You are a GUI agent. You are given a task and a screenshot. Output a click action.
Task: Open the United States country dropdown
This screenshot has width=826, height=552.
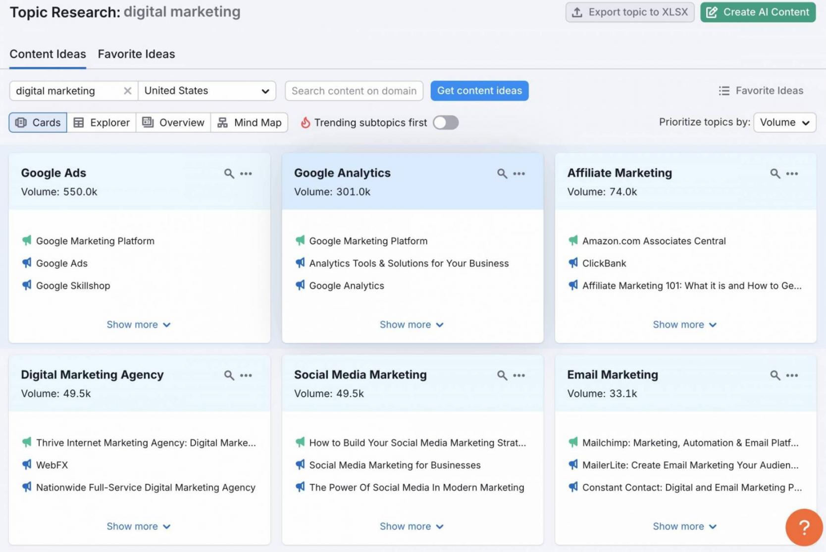[x=207, y=91]
